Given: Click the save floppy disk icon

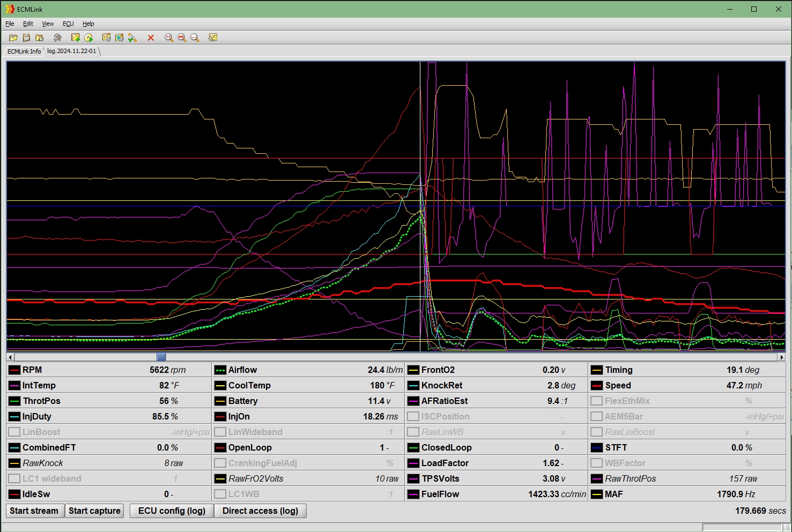Looking at the screenshot, I should coord(26,38).
